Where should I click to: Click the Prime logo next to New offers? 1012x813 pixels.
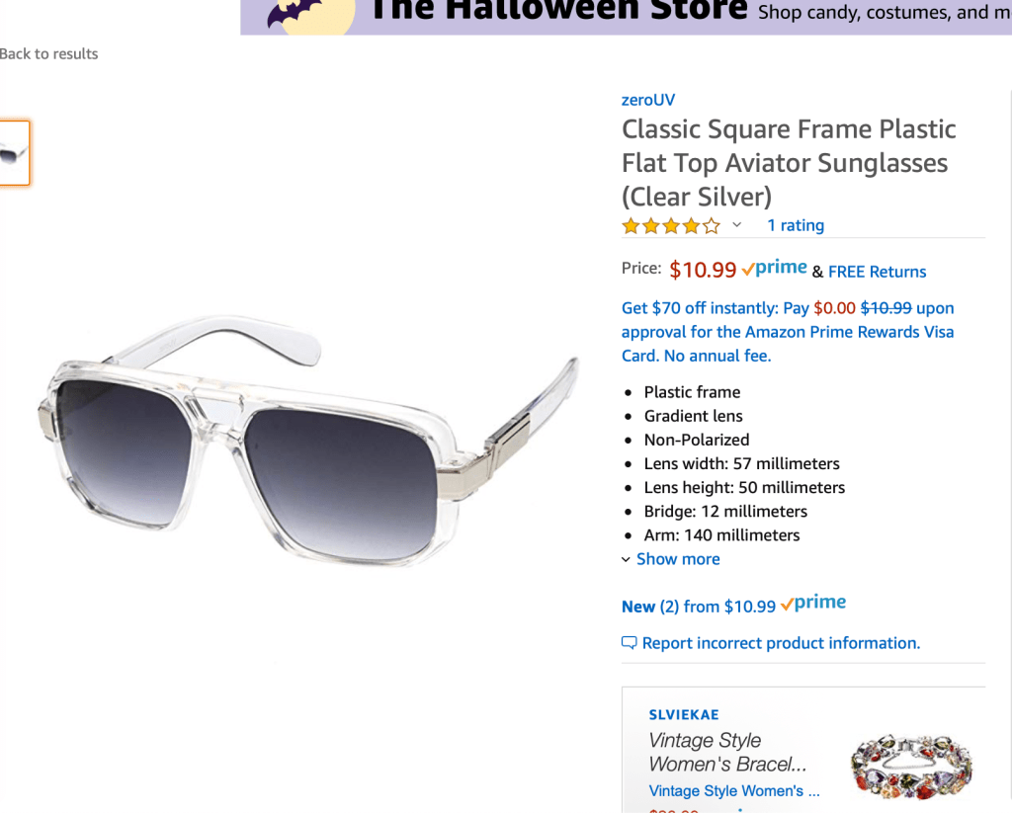(813, 604)
